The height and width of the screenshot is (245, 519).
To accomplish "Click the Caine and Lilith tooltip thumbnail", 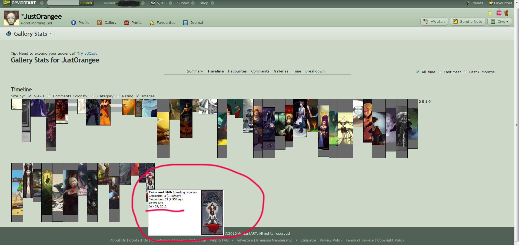I will coord(212,213).
